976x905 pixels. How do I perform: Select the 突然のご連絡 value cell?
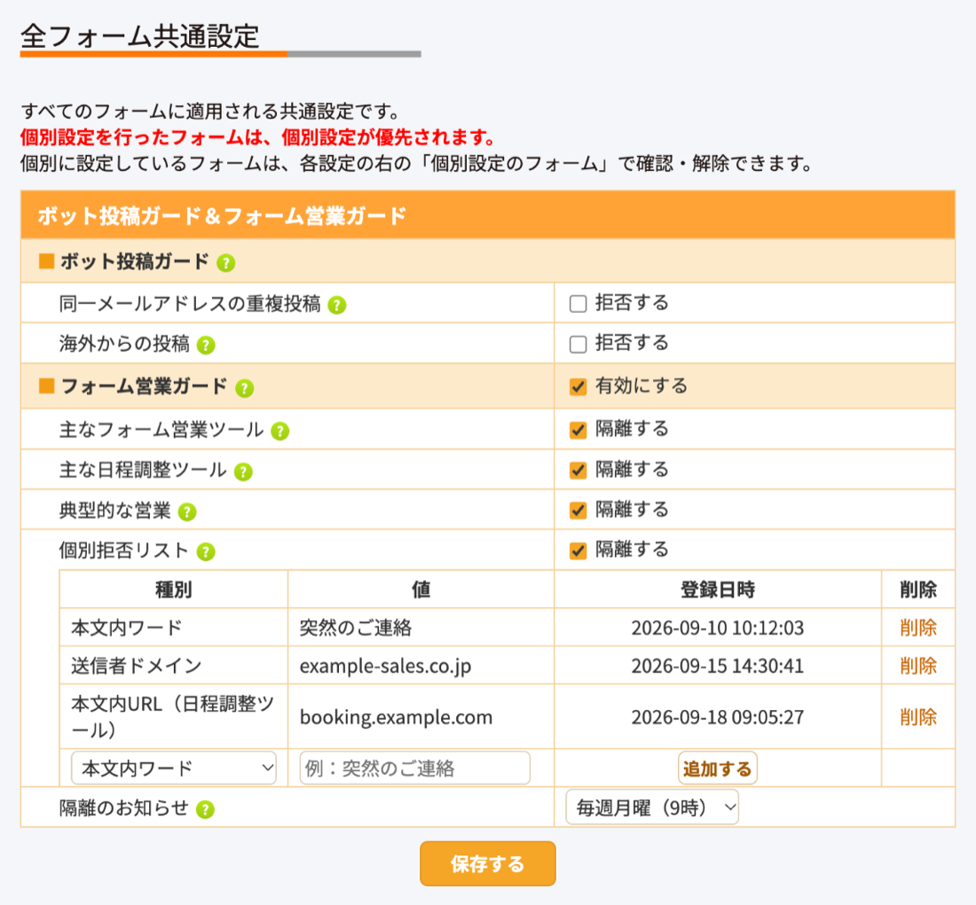pyautogui.click(x=421, y=628)
